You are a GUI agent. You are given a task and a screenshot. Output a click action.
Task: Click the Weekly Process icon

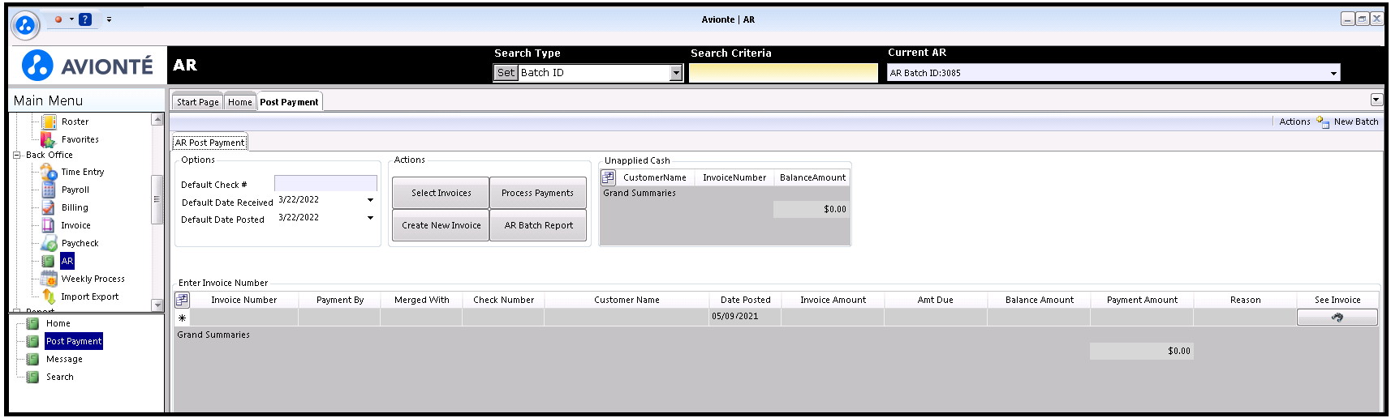49,279
